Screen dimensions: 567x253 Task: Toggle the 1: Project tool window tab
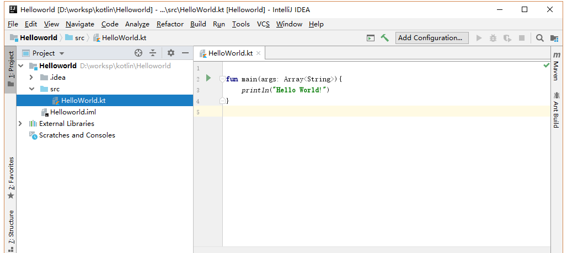[10, 69]
